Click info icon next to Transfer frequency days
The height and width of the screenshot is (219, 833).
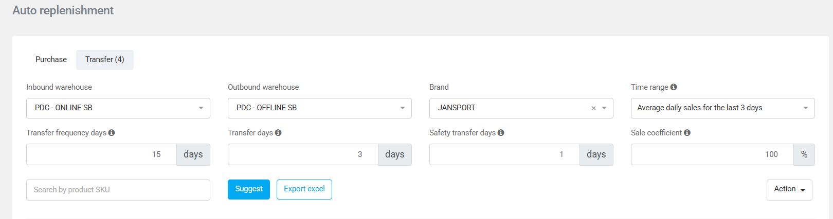pyautogui.click(x=112, y=133)
